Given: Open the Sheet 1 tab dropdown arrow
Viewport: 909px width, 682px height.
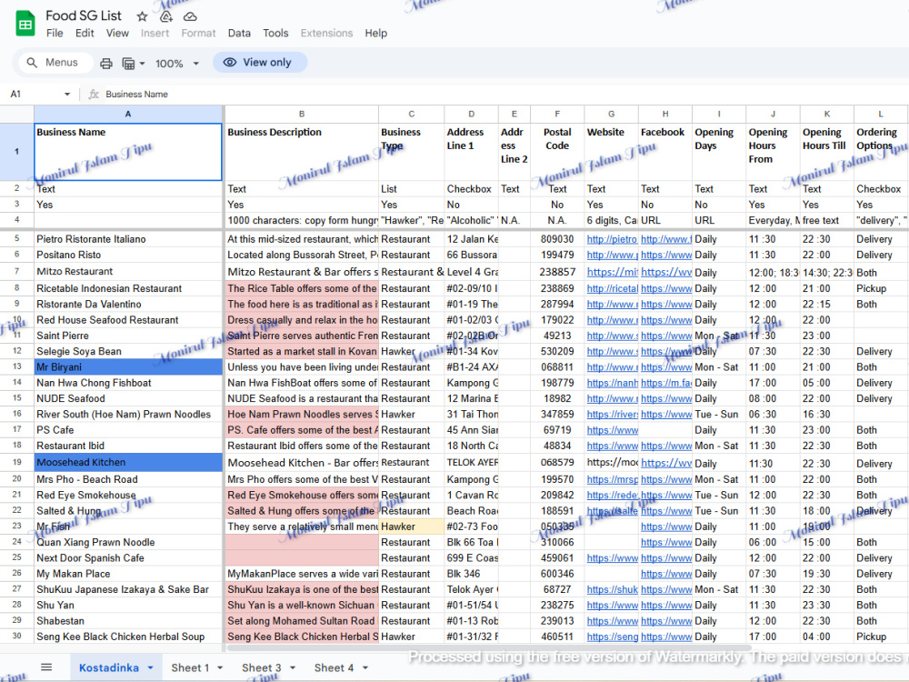Looking at the screenshot, I should click(220, 667).
